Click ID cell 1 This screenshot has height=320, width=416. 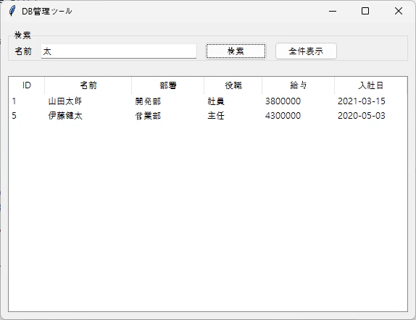tap(14, 101)
